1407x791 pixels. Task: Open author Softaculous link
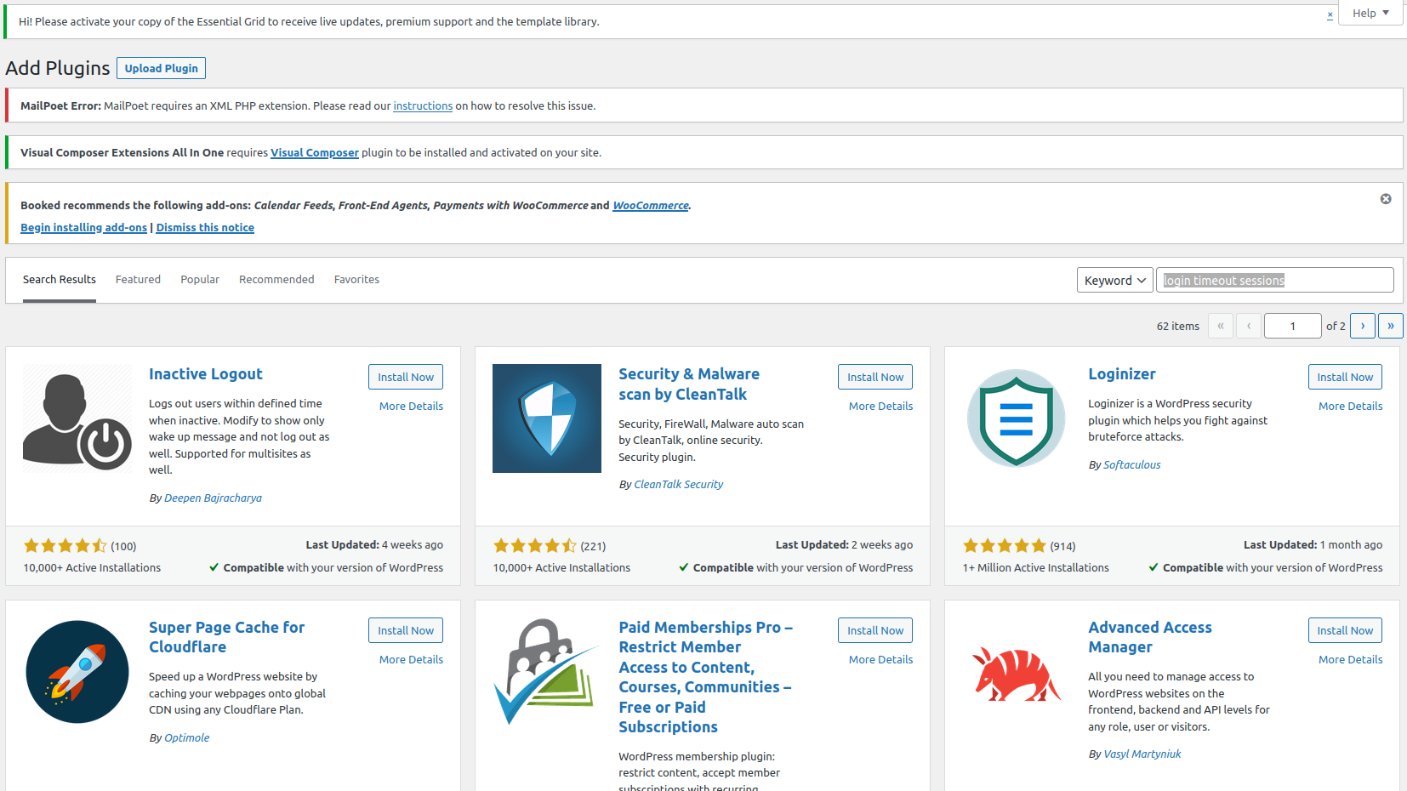pos(1131,465)
